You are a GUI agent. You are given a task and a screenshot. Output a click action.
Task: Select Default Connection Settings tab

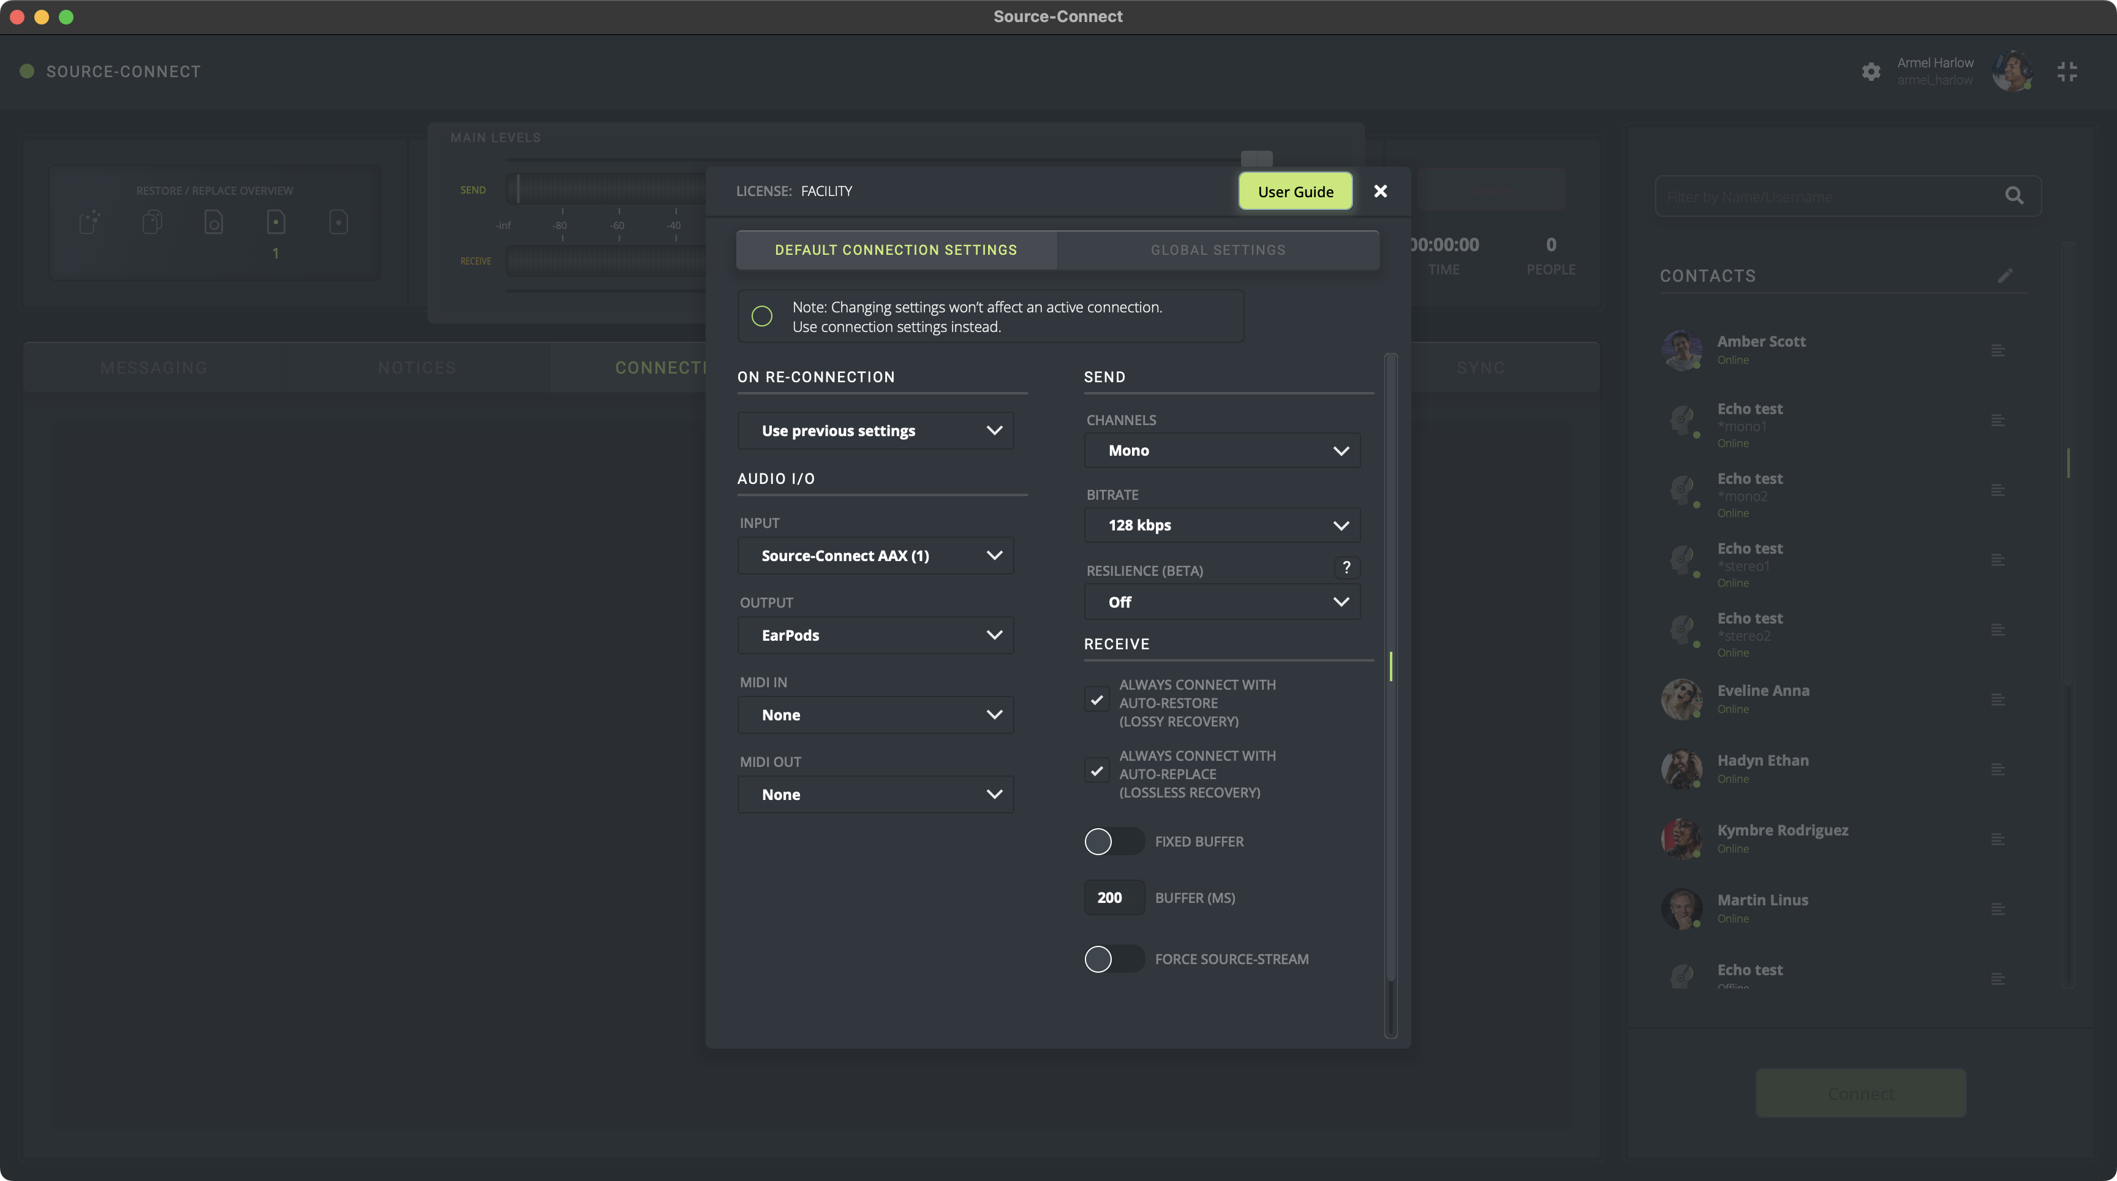896,250
